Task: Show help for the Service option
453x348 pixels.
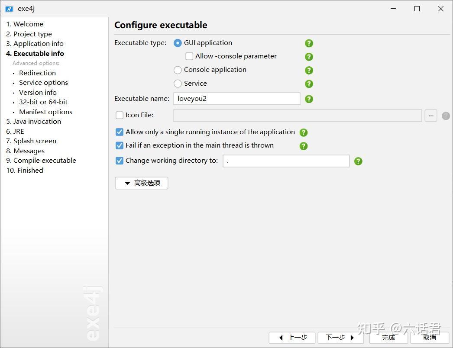Action: (309, 84)
